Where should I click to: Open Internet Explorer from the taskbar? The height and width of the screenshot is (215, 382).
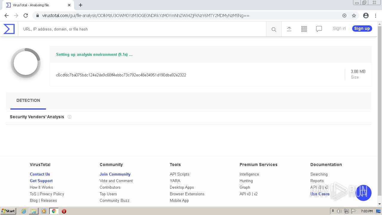coord(24,211)
